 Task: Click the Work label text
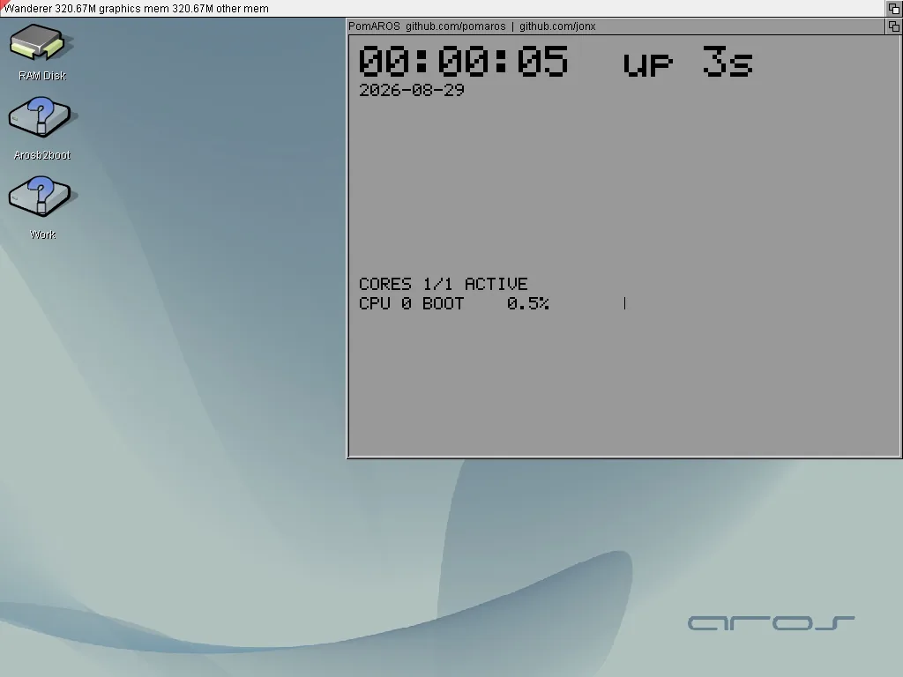pos(42,234)
